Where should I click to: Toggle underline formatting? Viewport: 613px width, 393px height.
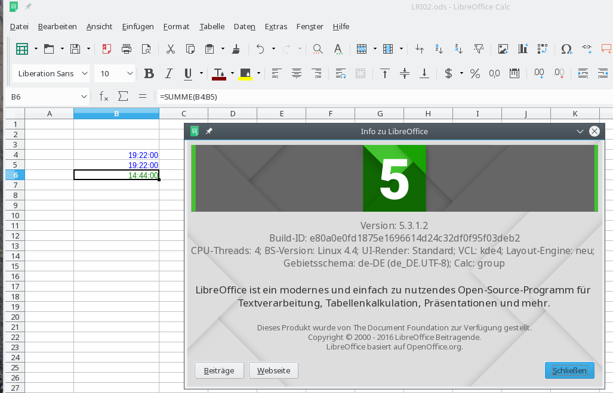coord(188,73)
